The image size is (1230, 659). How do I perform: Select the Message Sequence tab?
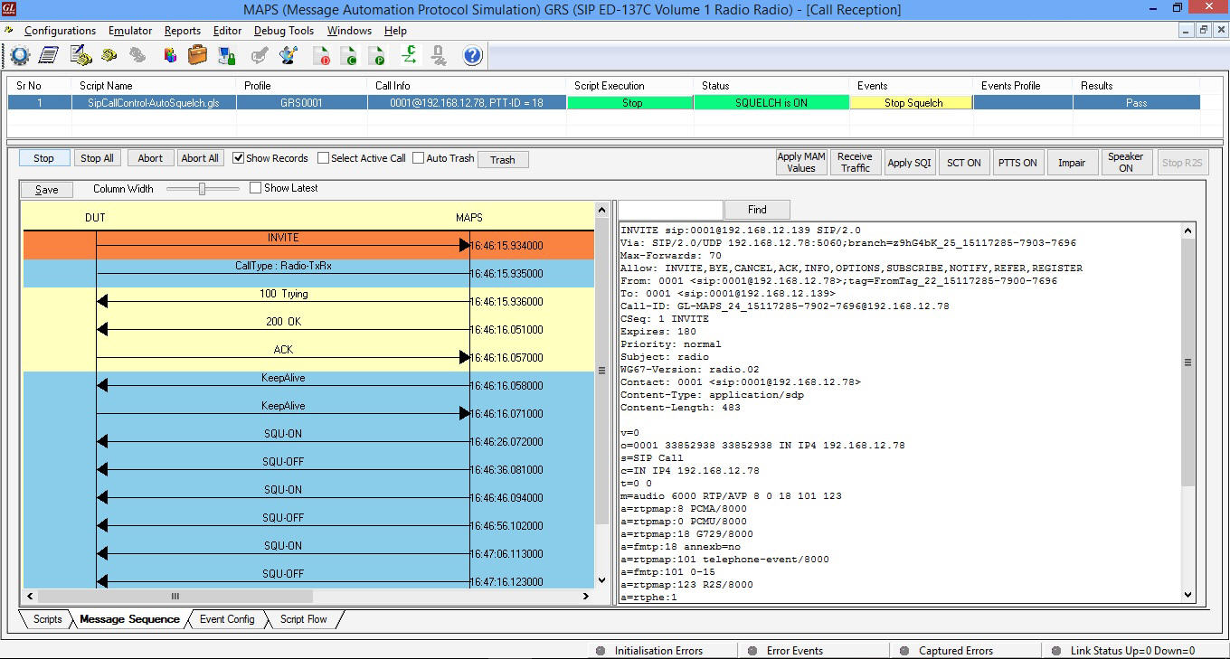(129, 619)
